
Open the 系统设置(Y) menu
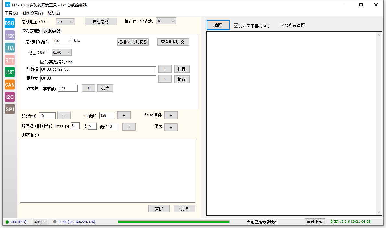pyautogui.click(x=32, y=13)
